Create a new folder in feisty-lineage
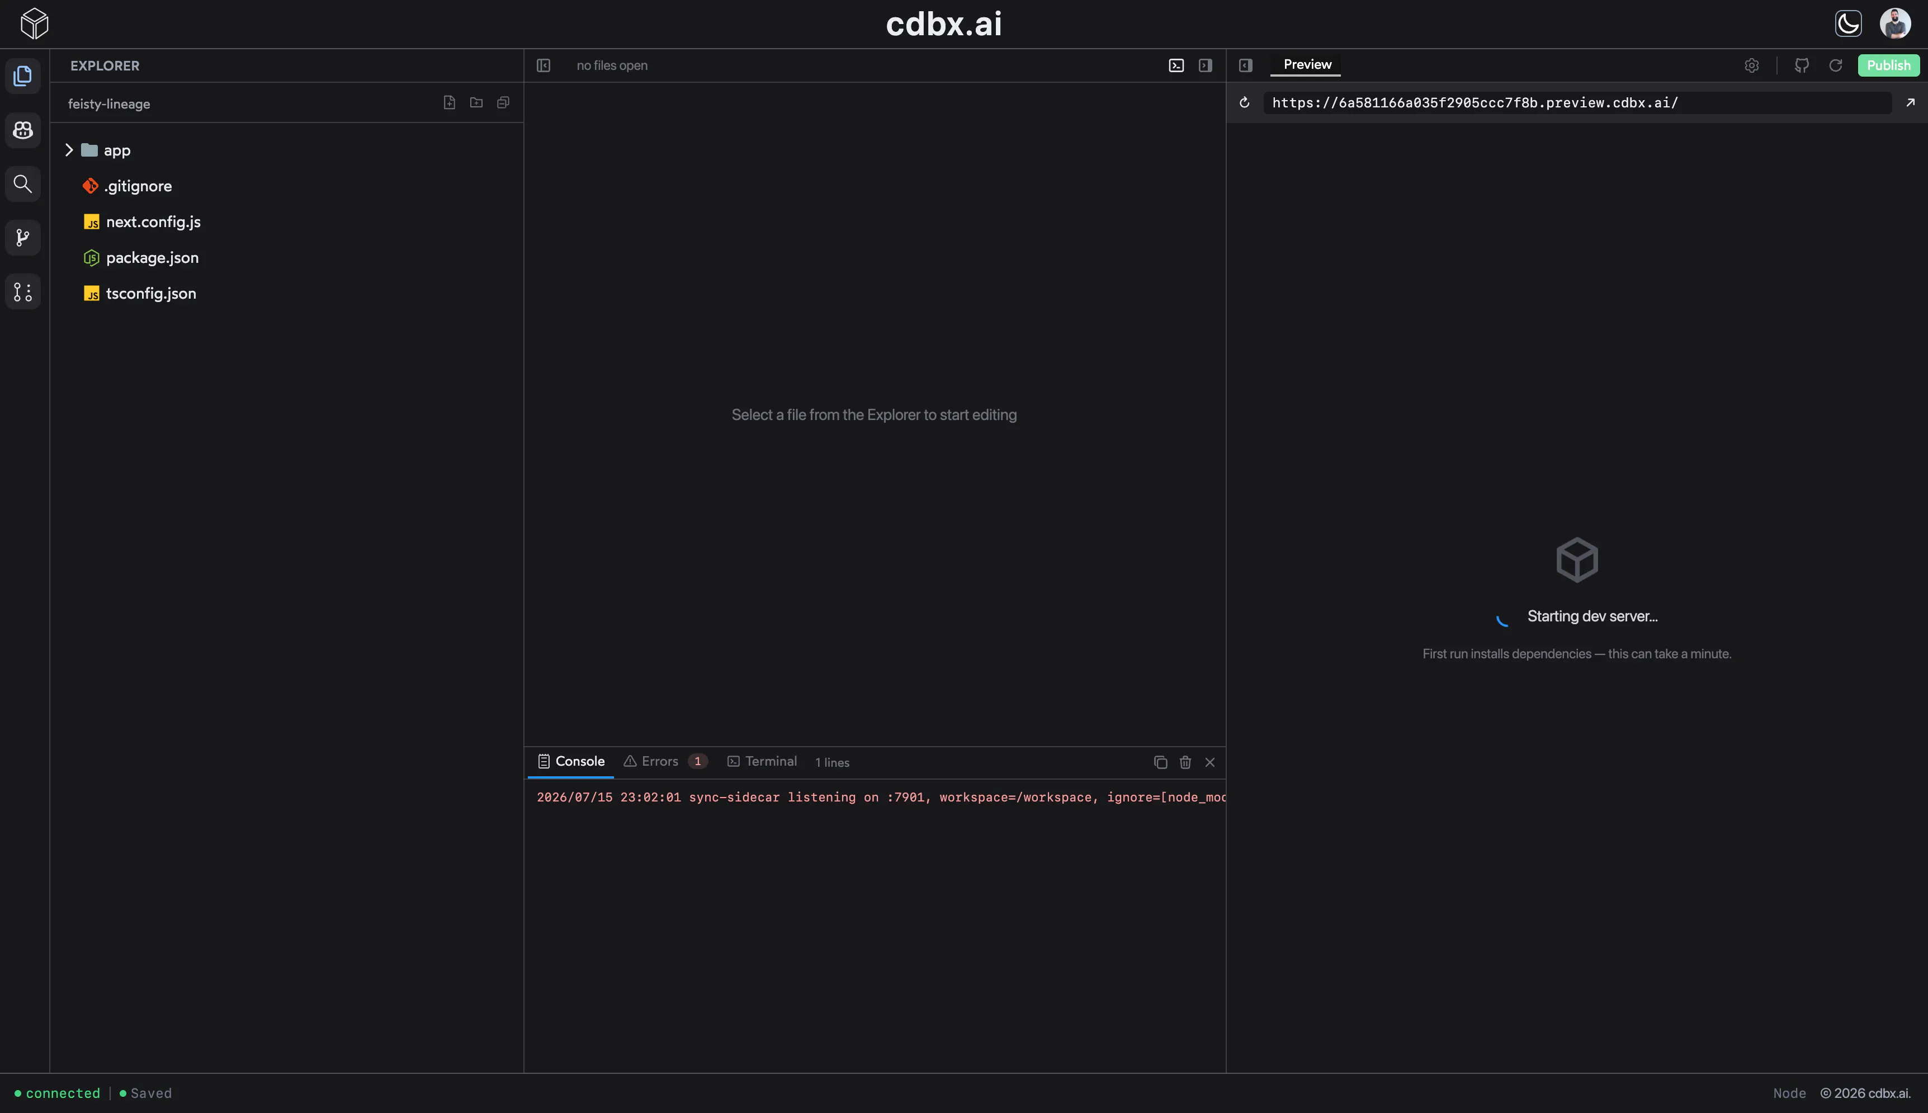This screenshot has height=1113, width=1928. 476,102
